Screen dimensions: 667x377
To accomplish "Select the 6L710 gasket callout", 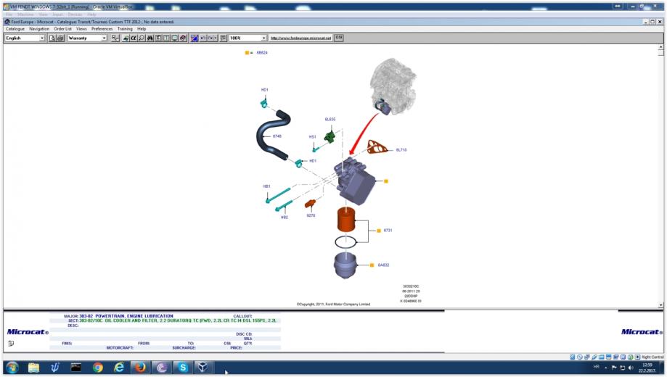I will pos(401,150).
